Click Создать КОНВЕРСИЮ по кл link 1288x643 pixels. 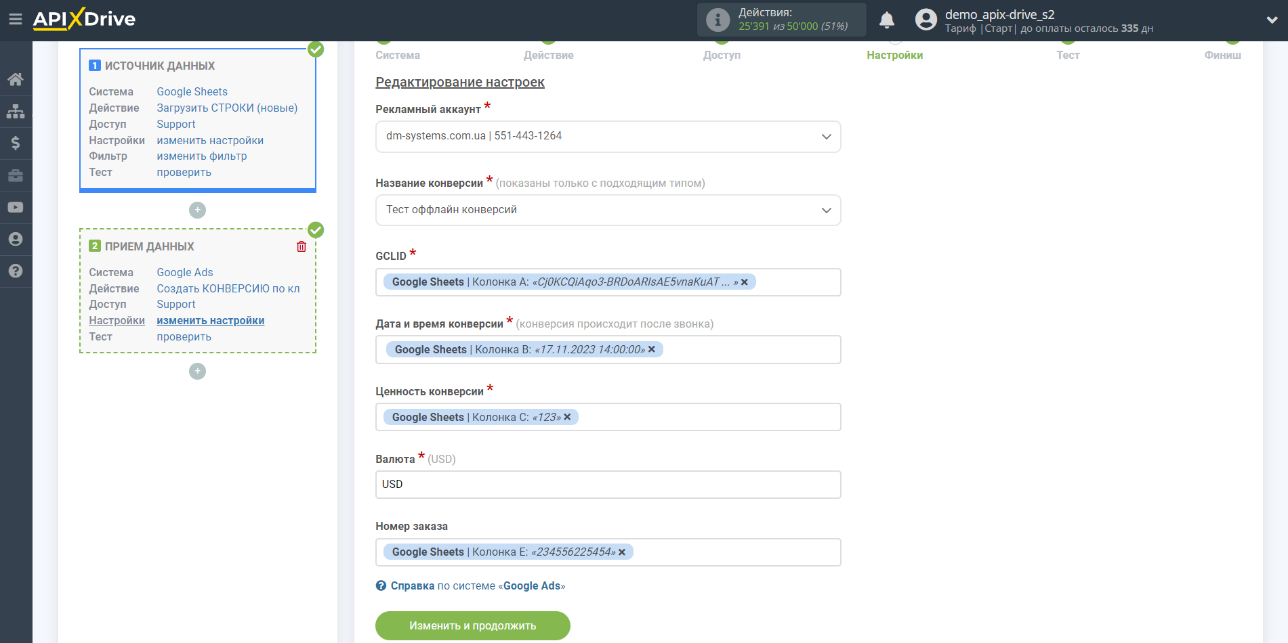[x=228, y=288]
